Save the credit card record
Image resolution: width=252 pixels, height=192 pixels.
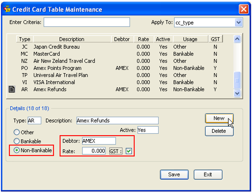(174, 174)
